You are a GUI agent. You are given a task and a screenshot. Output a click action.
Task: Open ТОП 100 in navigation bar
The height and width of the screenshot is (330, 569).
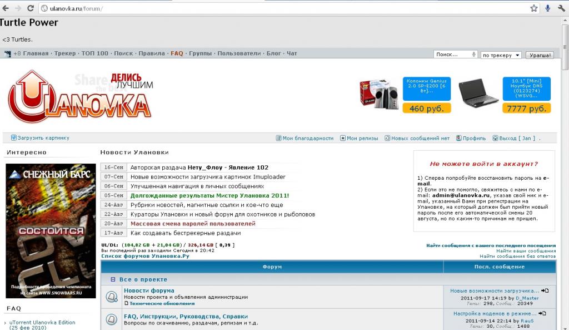94,53
